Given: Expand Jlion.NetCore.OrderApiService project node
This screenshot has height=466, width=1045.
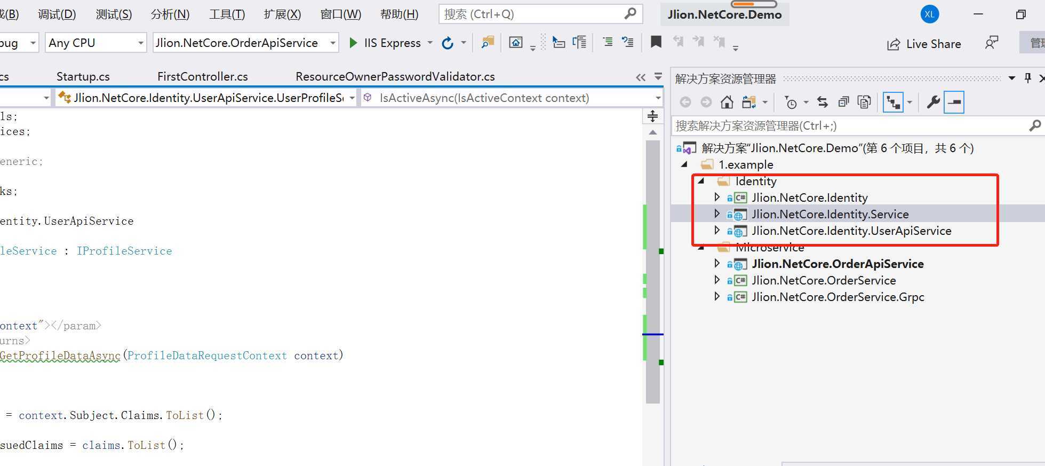Looking at the screenshot, I should click(717, 263).
